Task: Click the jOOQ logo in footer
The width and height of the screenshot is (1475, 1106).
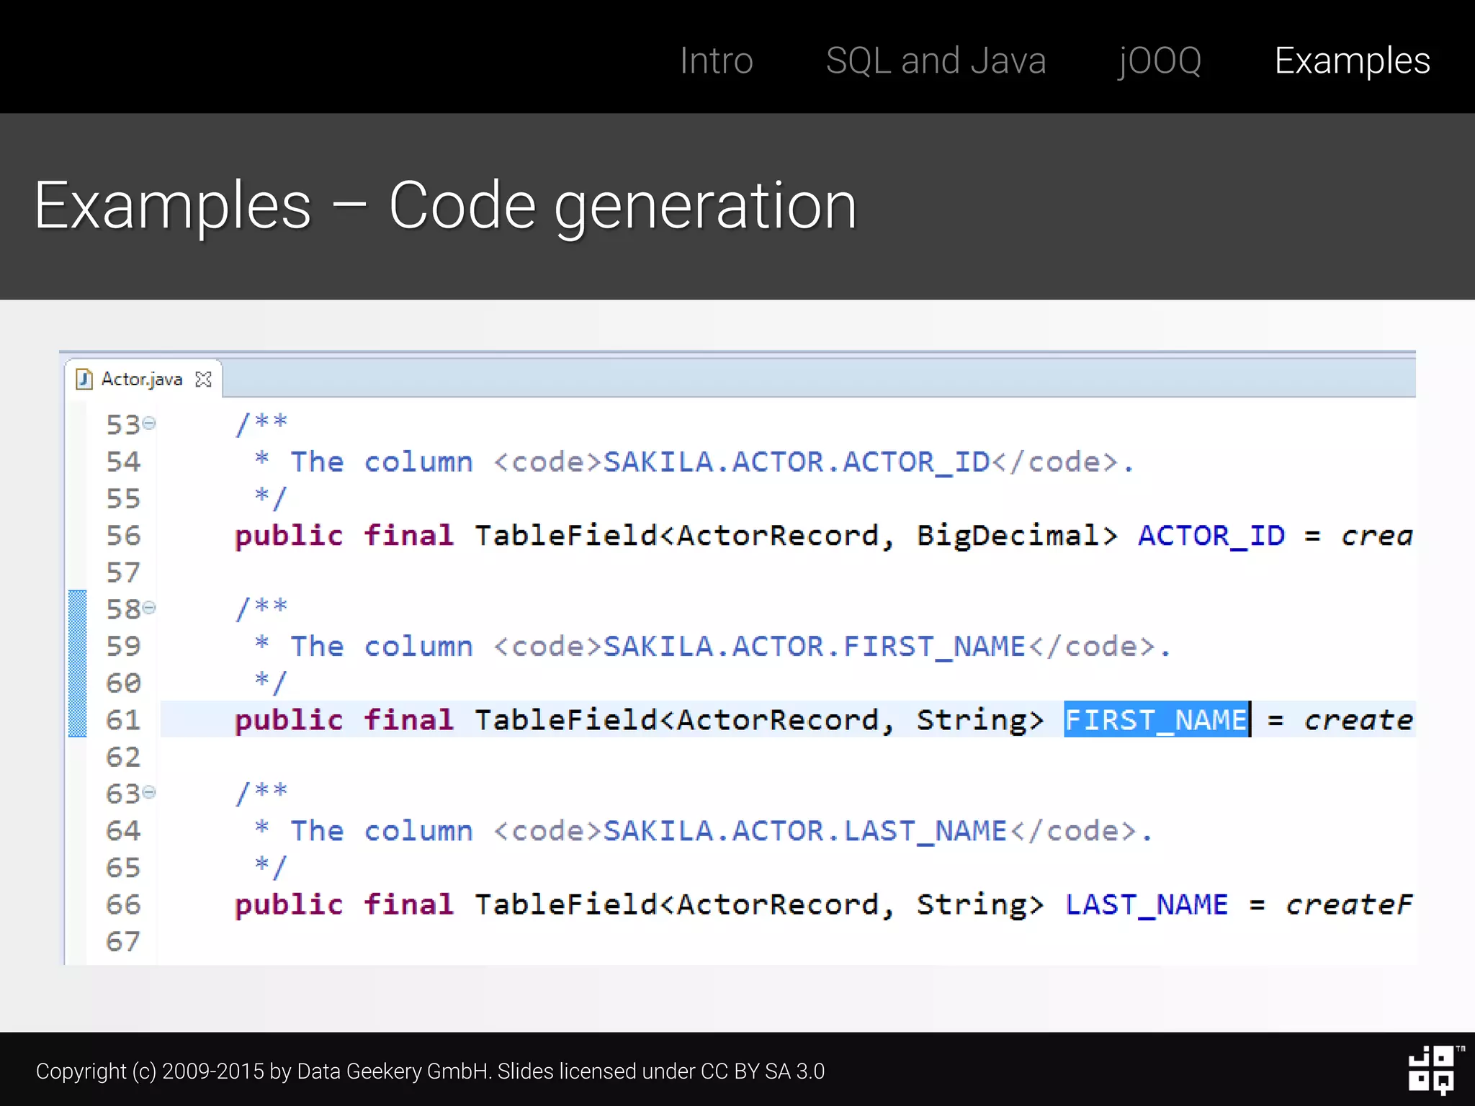Action: click(1432, 1069)
